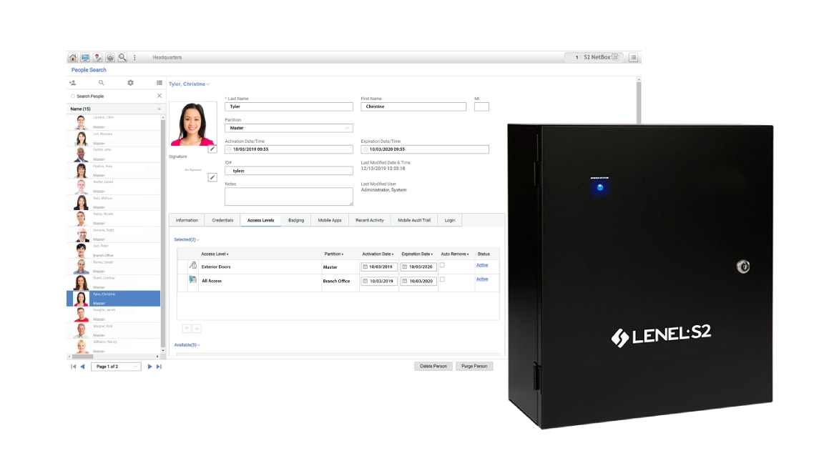
Task: Click the Search People input field
Action: [114, 96]
